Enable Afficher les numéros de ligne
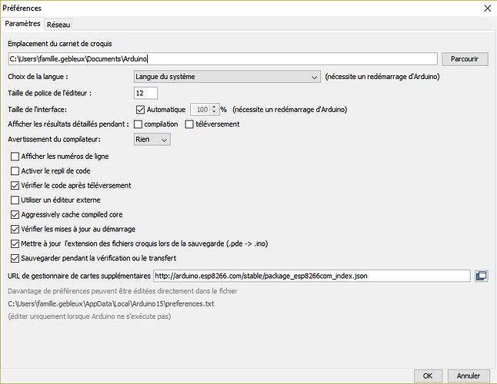The height and width of the screenshot is (384, 497). pyautogui.click(x=15, y=157)
